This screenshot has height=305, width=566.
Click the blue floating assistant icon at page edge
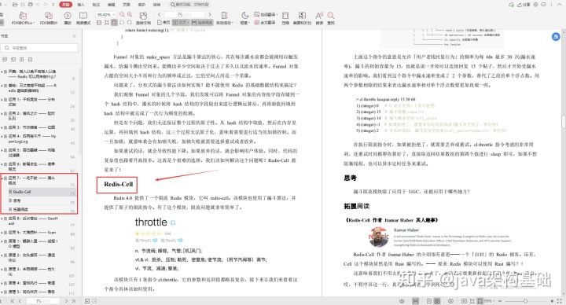(556, 36)
